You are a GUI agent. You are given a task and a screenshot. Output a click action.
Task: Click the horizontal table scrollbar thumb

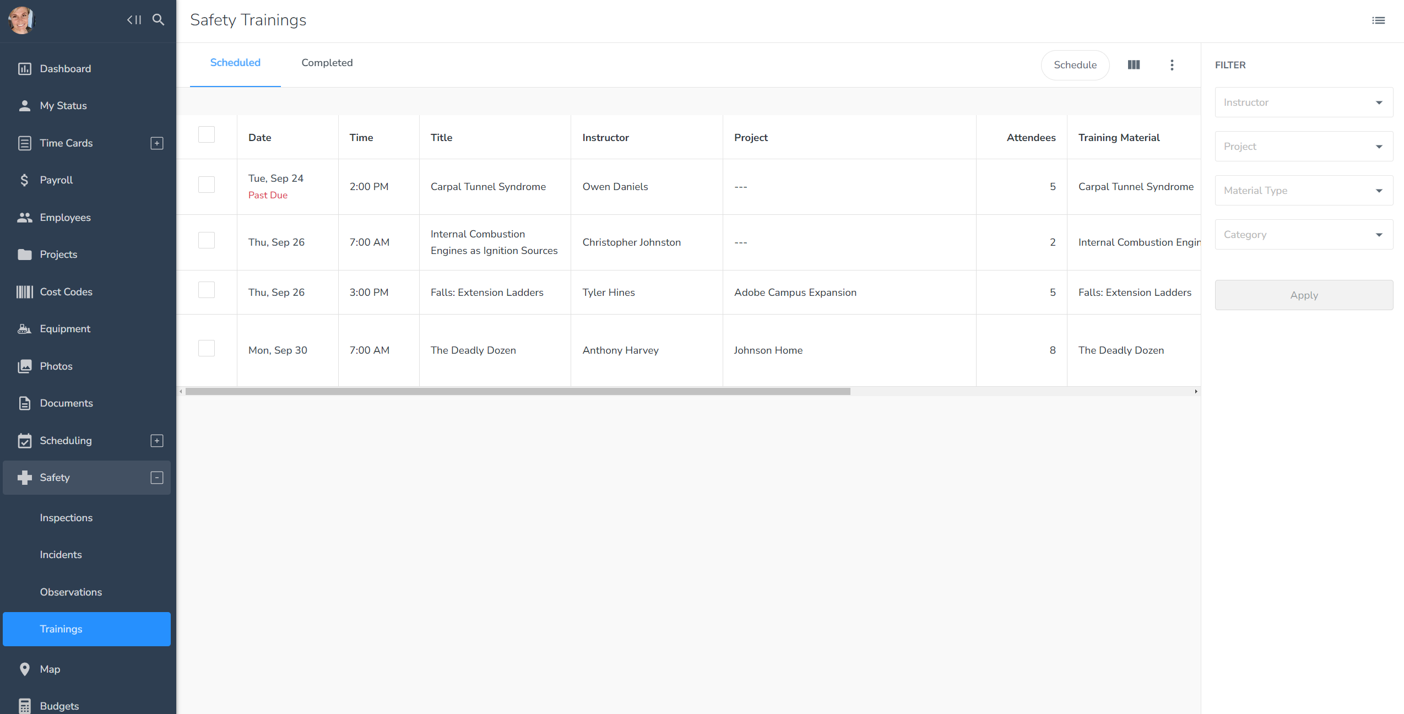[518, 392]
